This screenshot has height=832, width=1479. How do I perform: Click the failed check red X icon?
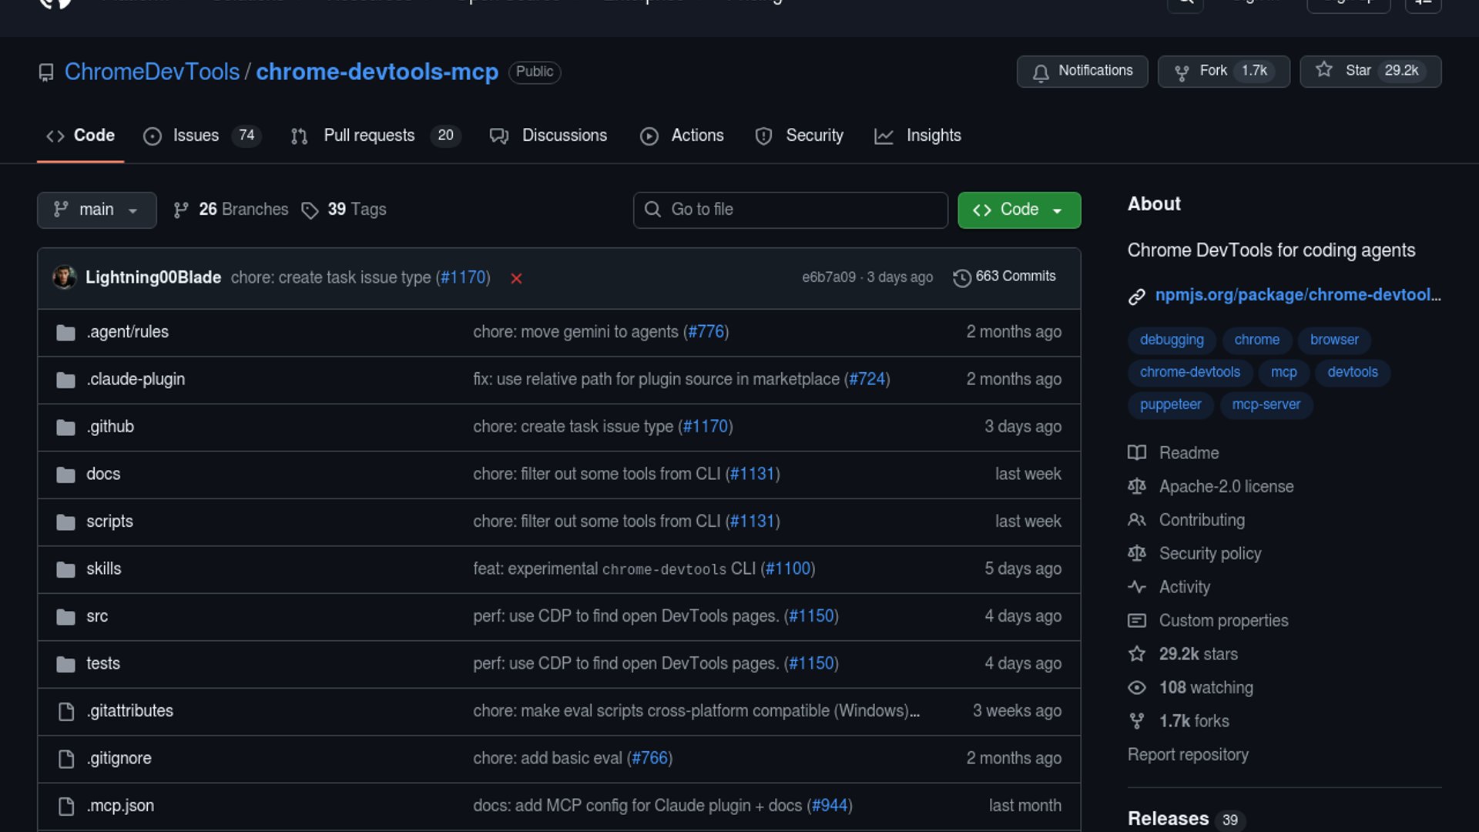516,278
